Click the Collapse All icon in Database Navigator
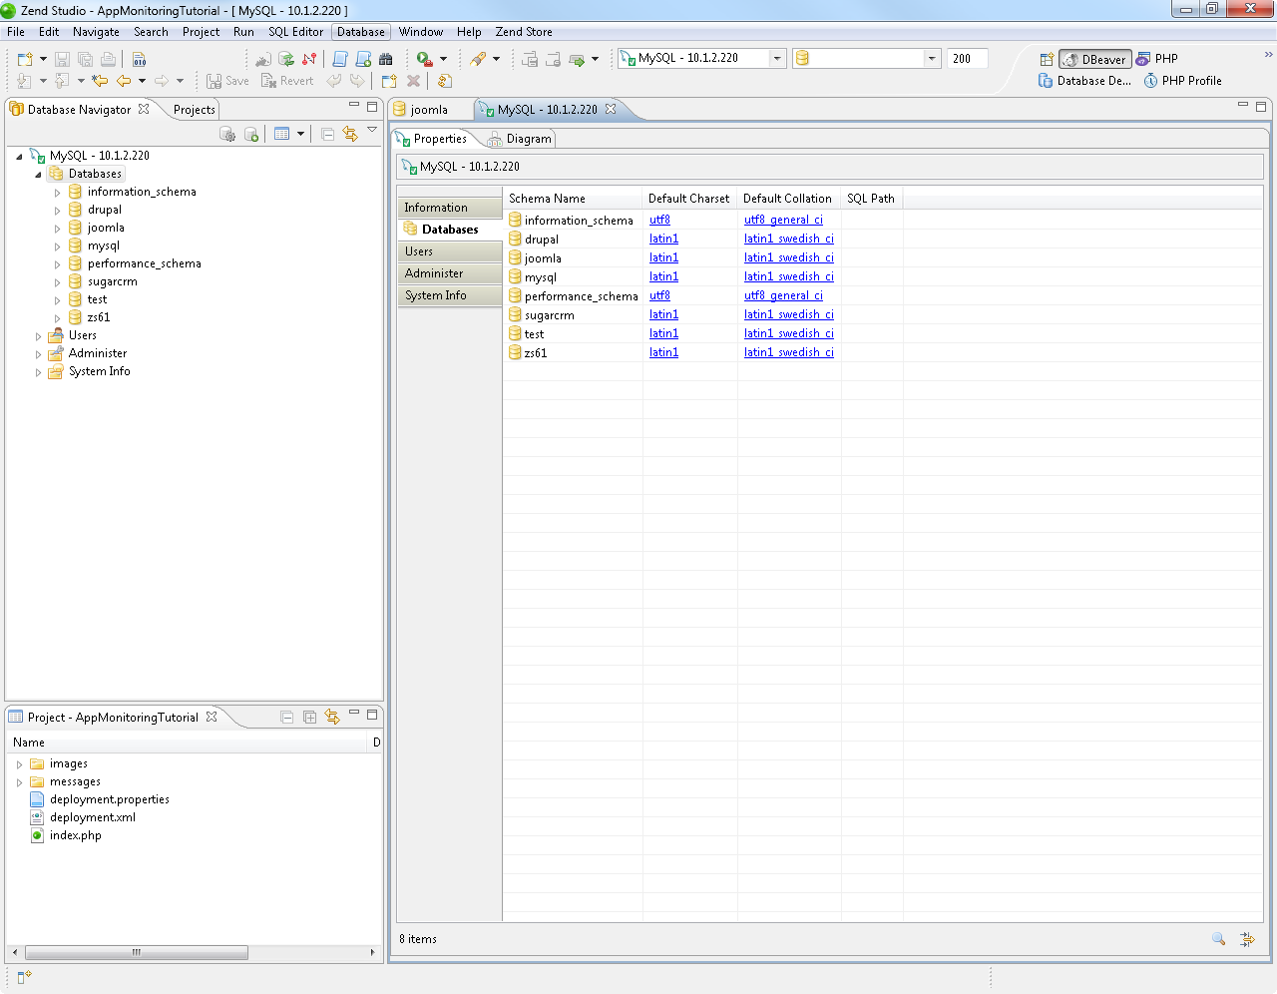The width and height of the screenshot is (1277, 994). point(327,134)
